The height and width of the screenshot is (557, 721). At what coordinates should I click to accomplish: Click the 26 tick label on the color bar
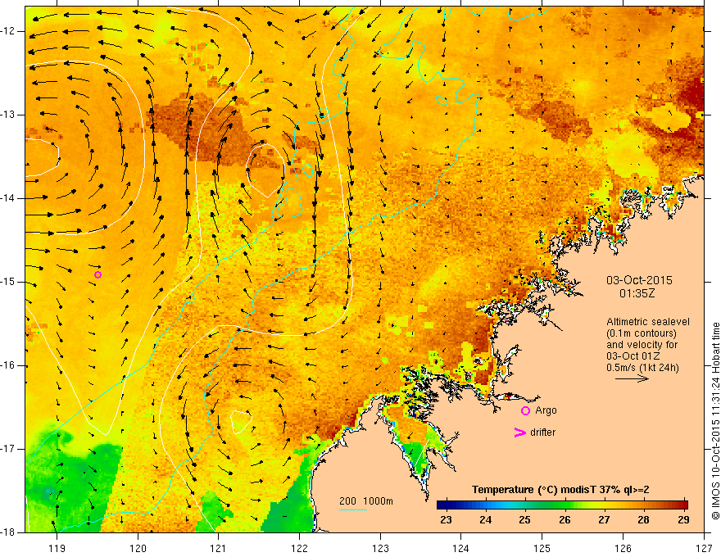click(565, 520)
